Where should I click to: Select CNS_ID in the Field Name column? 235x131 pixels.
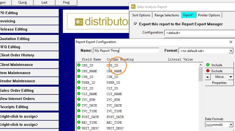click(x=87, y=65)
